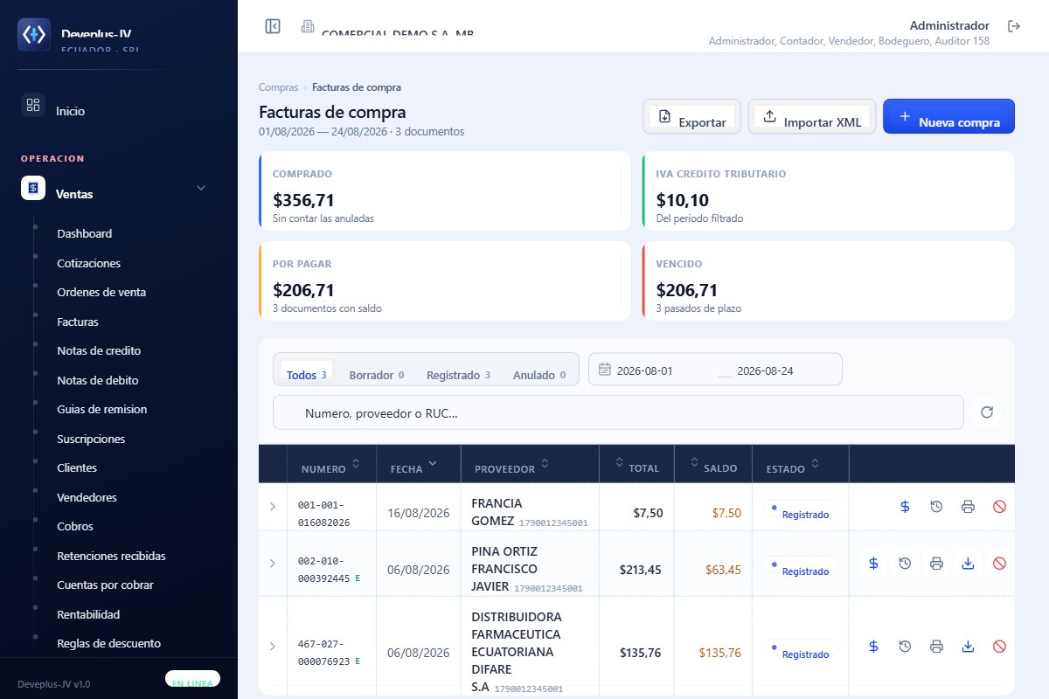Void the PINA ORTIZ invoice
The image size is (1049, 699).
tap(999, 564)
